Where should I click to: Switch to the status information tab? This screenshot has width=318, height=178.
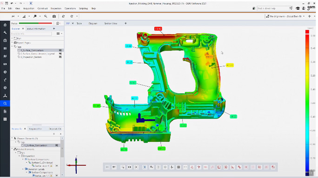[x=36, y=29]
